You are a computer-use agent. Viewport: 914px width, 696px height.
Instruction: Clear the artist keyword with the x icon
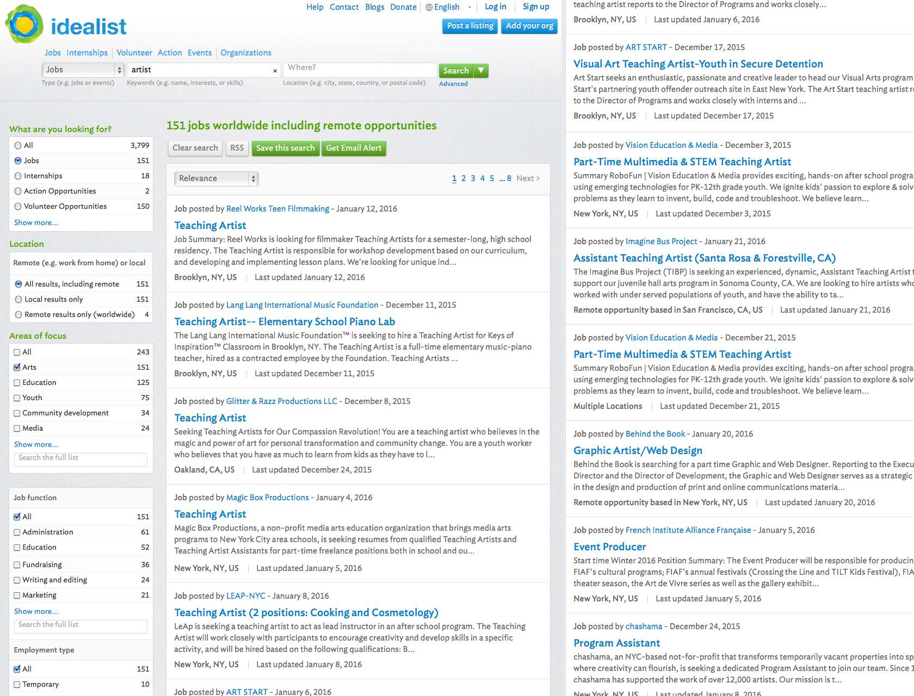[x=275, y=71]
